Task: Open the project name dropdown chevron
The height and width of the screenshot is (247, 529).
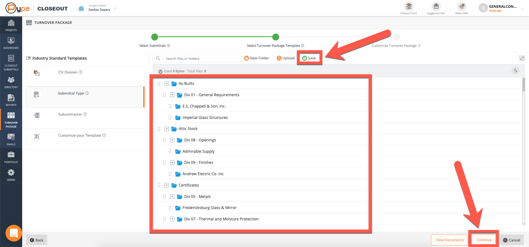Action: pyautogui.click(x=115, y=8)
